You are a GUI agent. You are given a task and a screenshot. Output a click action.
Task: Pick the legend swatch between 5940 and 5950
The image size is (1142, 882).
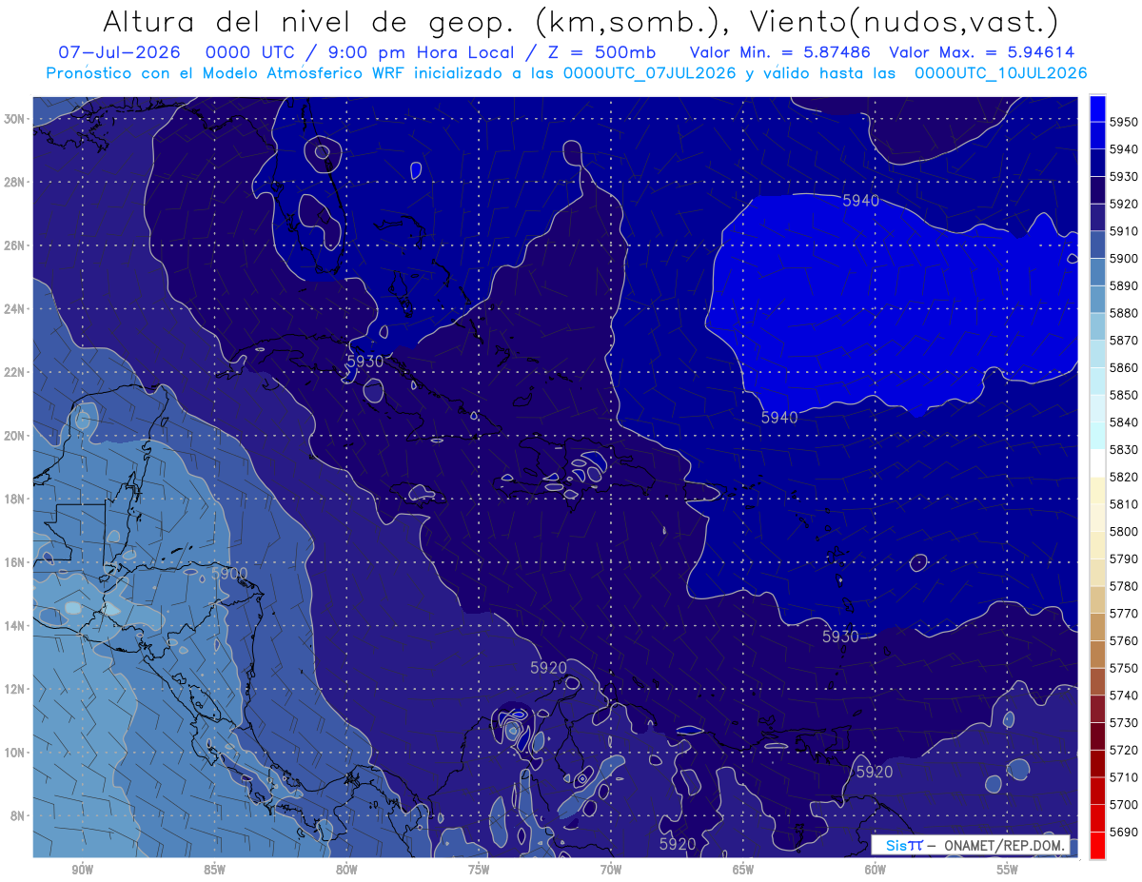click(x=1097, y=134)
